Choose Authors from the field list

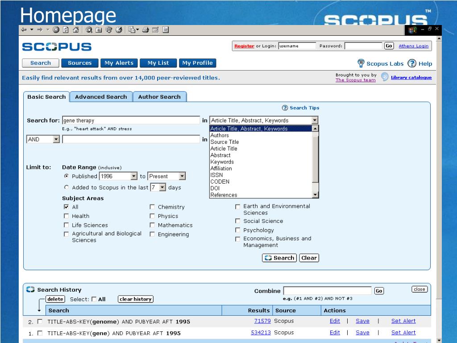(220, 135)
